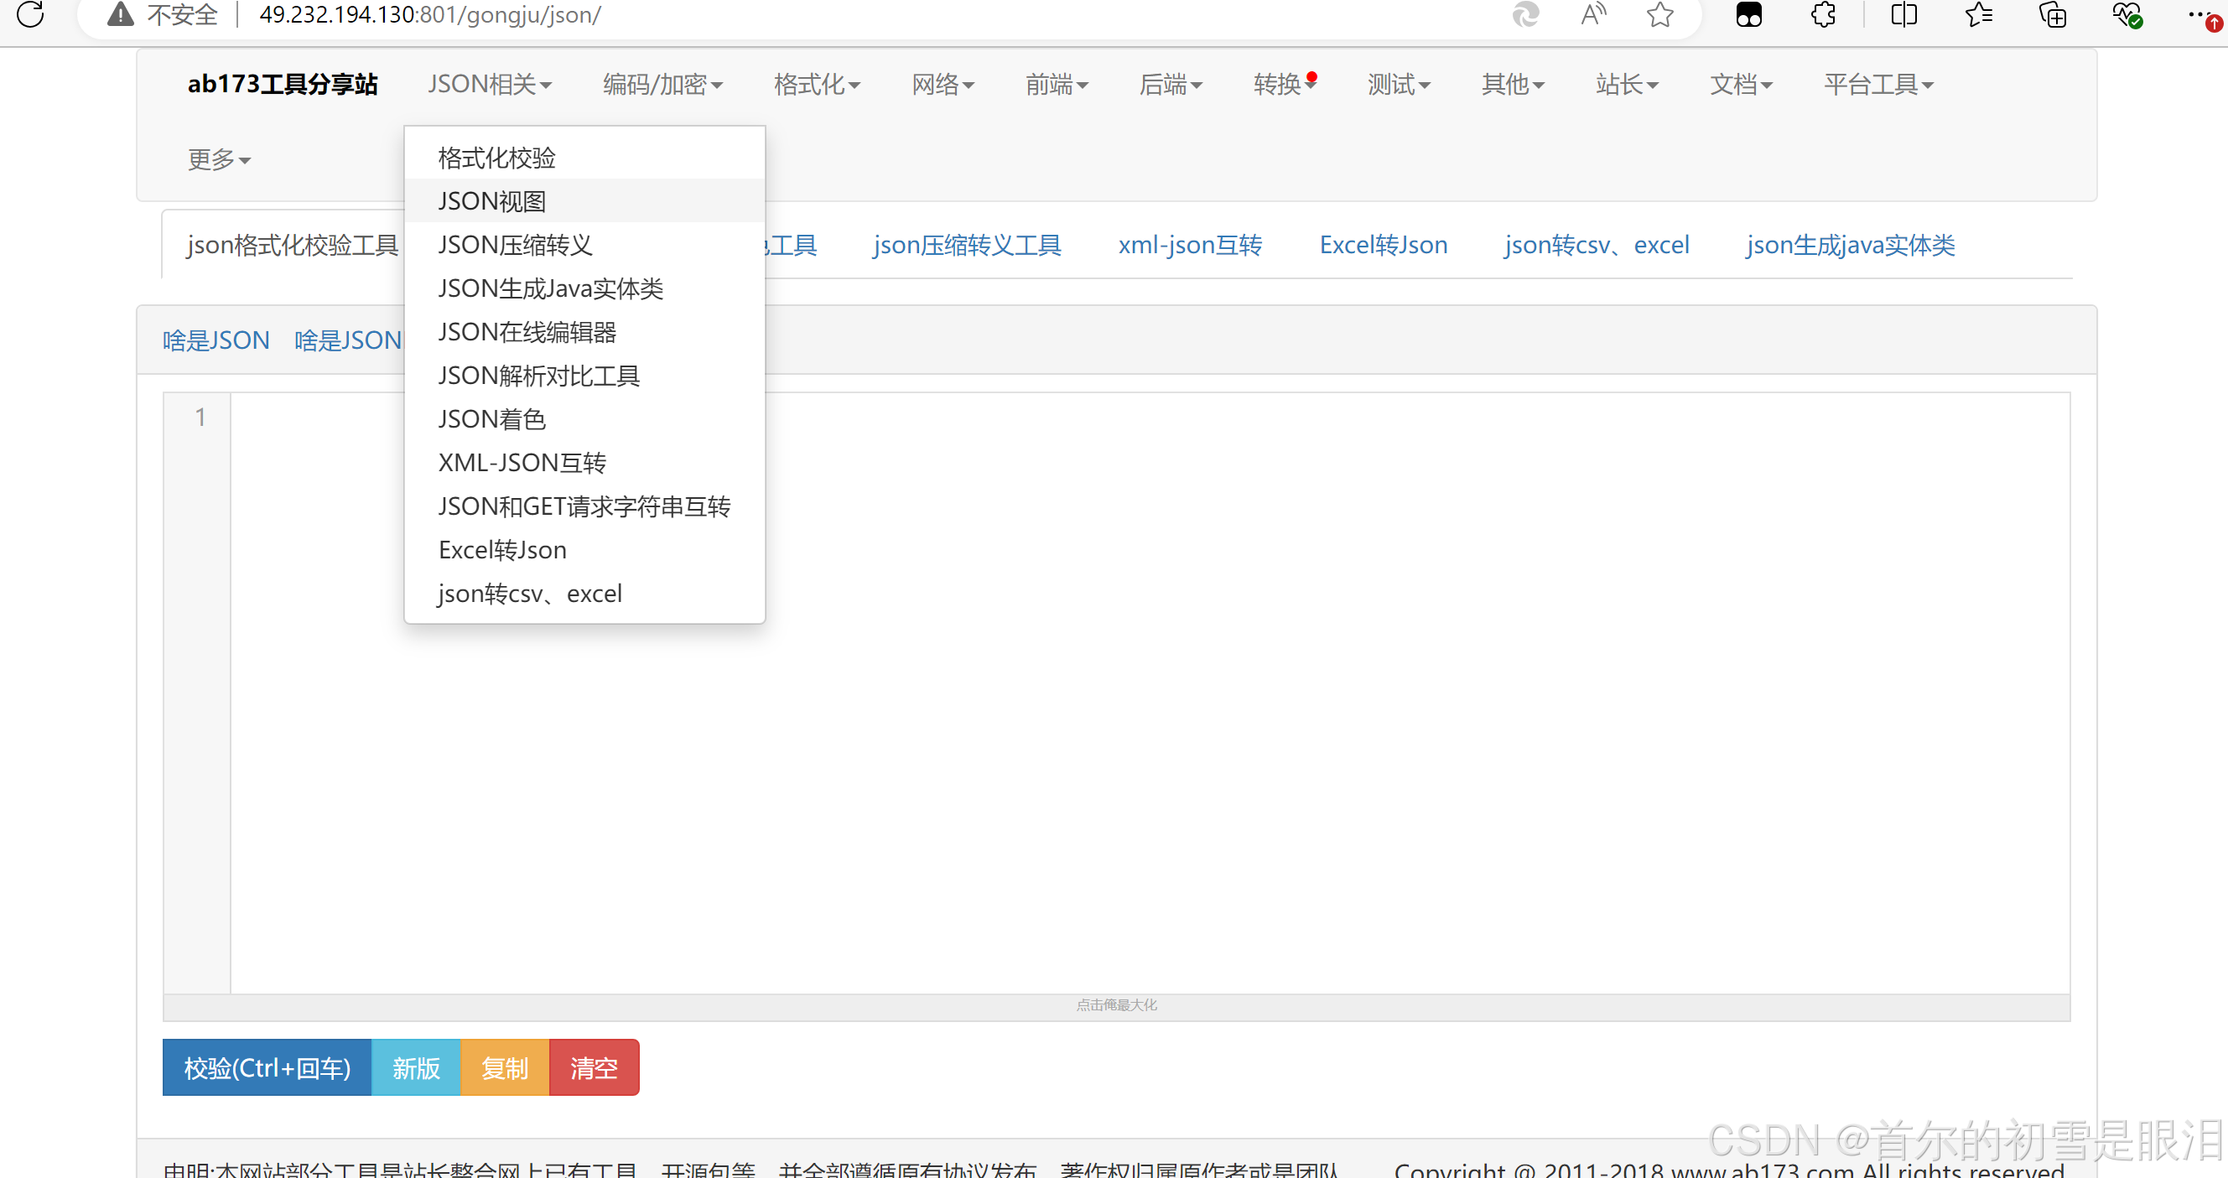Open the 啥是JSON link
The height and width of the screenshot is (1178, 2228).
(x=216, y=339)
